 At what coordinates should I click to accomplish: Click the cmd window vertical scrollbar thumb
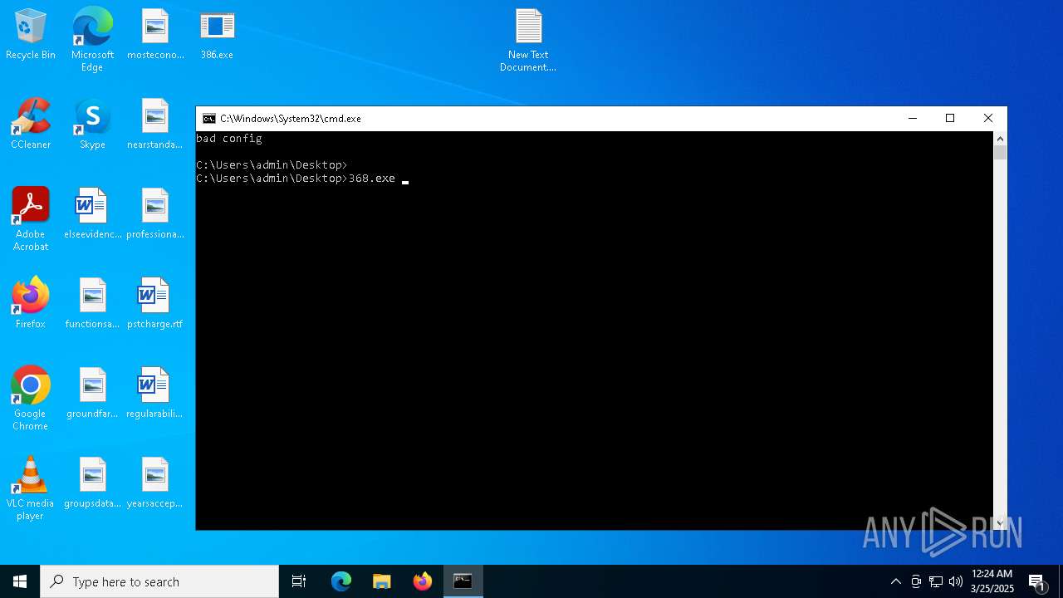click(1000, 152)
